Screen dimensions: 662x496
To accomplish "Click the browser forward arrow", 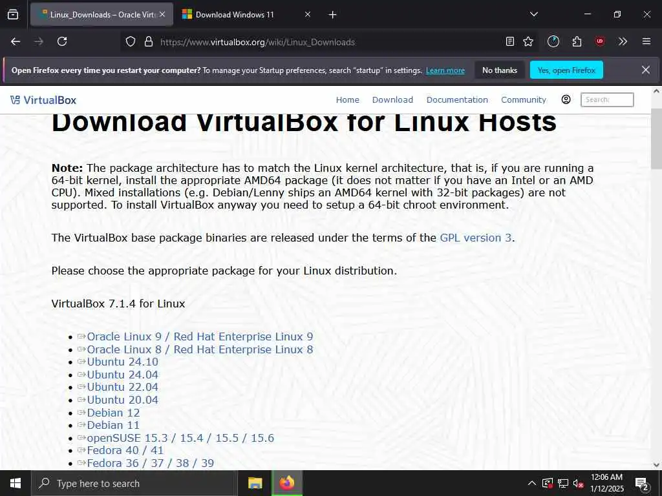I will 39,41.
